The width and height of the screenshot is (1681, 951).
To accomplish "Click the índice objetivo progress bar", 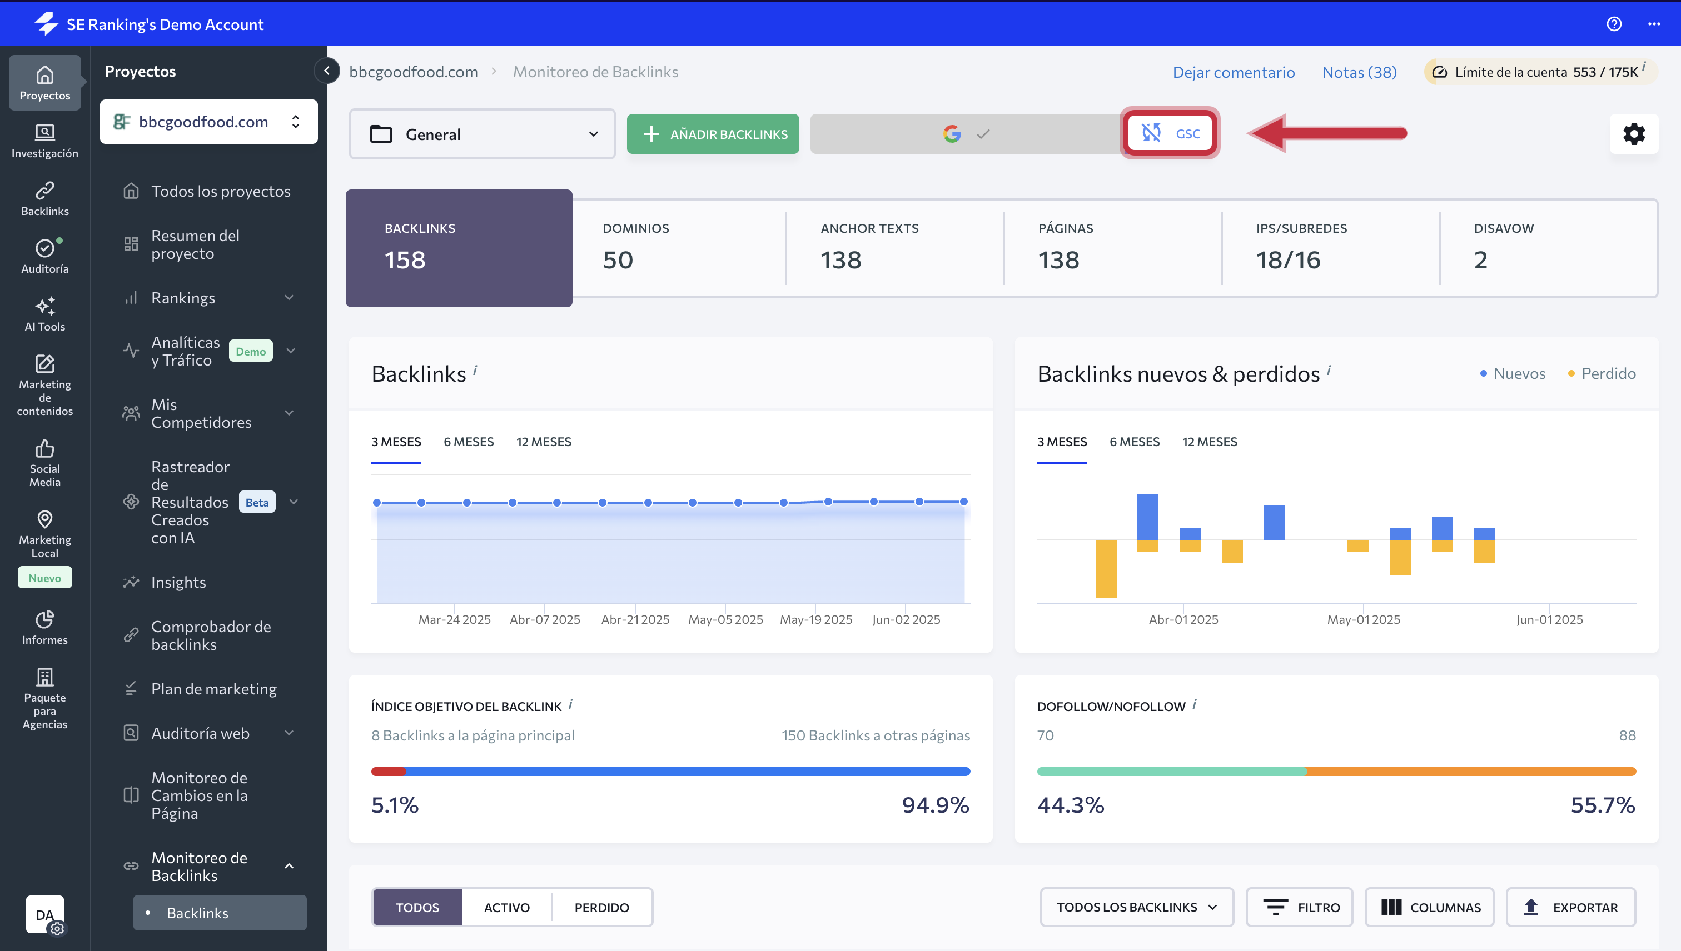I will coord(670,772).
